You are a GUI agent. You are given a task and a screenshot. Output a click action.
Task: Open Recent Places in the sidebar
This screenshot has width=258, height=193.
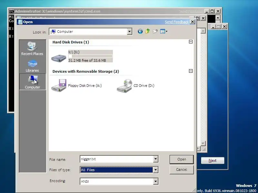[x=32, y=49]
